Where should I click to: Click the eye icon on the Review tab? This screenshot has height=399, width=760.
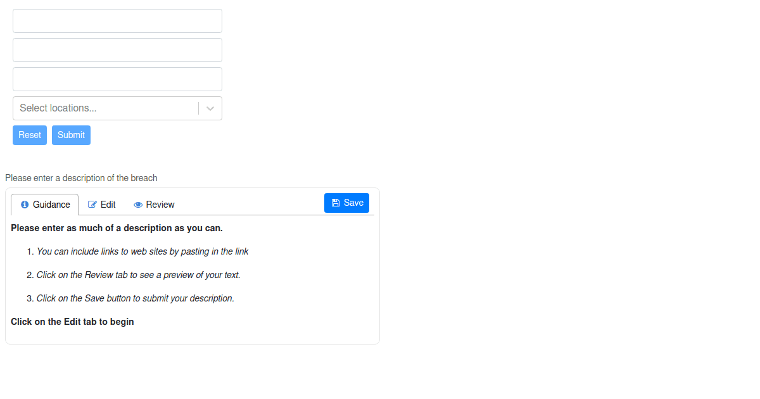137,205
